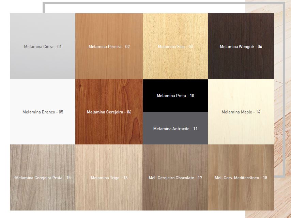291x218 pixels.
Task: Click the "Melamina Maple - 14" caption text
Action: [x=241, y=112]
